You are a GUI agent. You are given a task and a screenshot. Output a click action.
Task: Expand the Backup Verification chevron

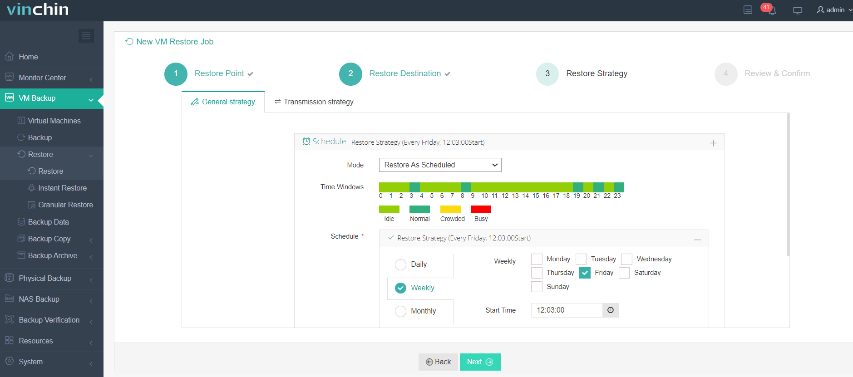(91, 322)
